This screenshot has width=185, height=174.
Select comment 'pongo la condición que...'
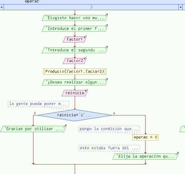pos(109,129)
